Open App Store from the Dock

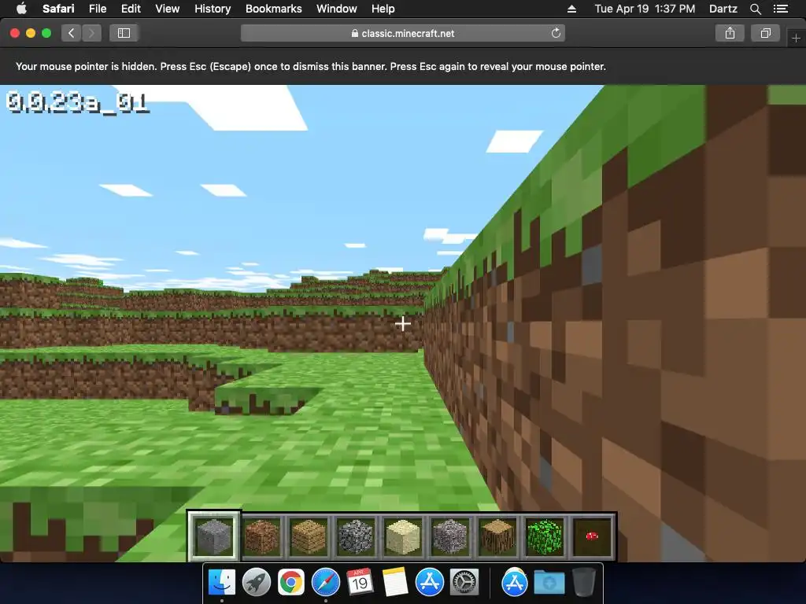tap(430, 583)
